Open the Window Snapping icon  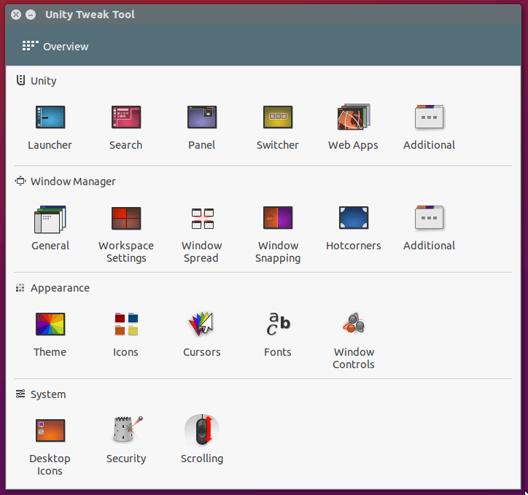tap(277, 218)
